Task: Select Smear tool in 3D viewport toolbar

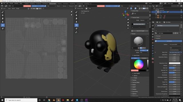Action: tap(77, 18)
